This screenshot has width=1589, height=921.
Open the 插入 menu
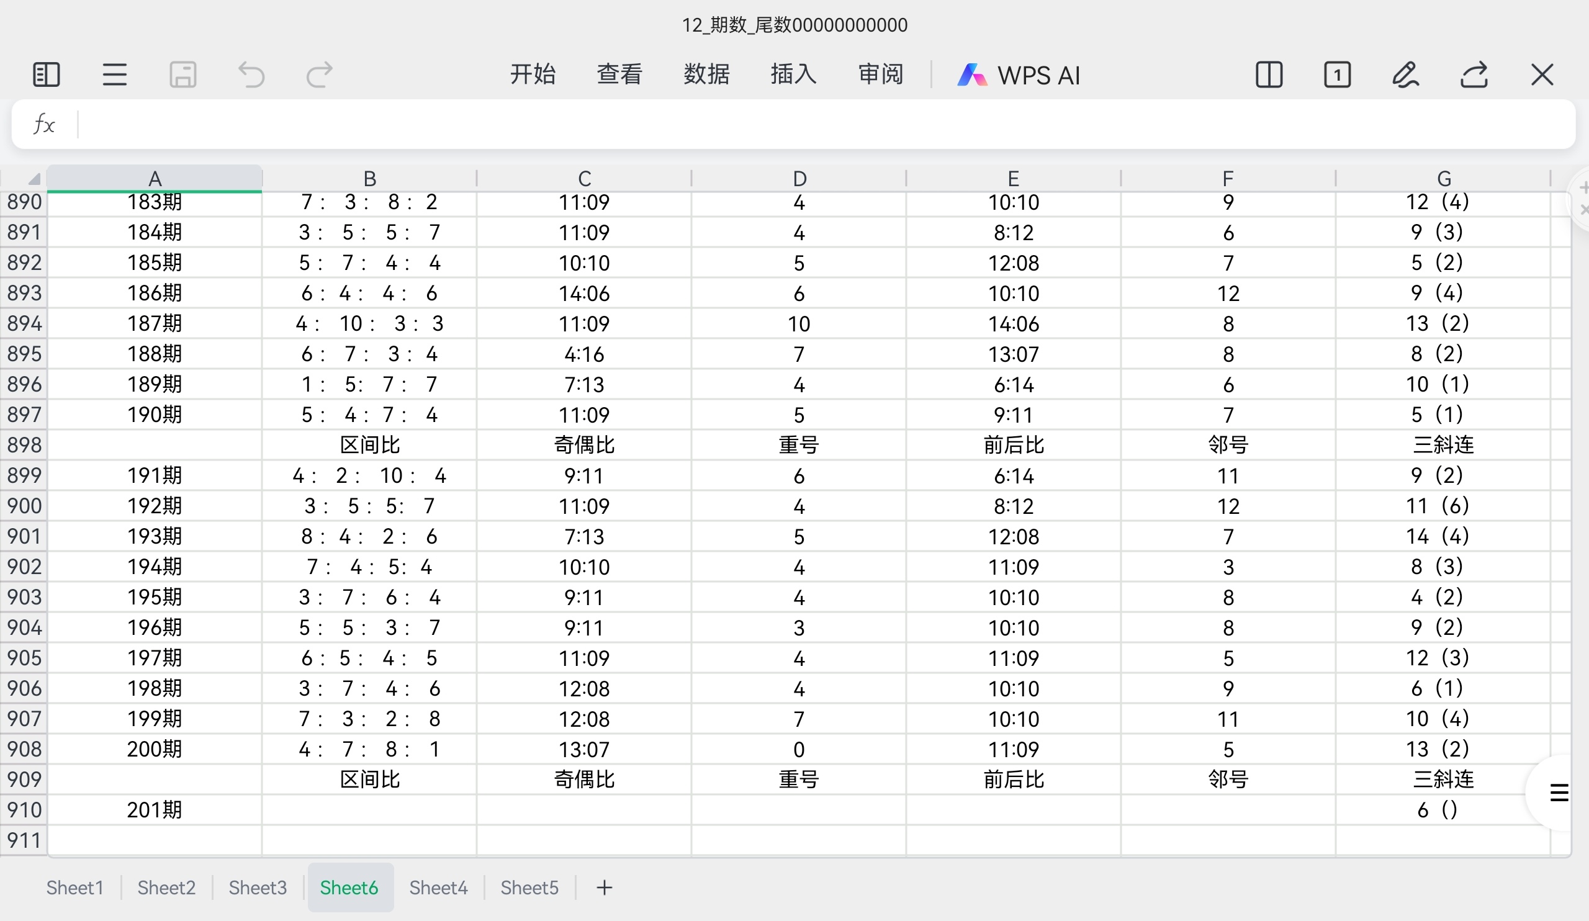[x=793, y=74]
